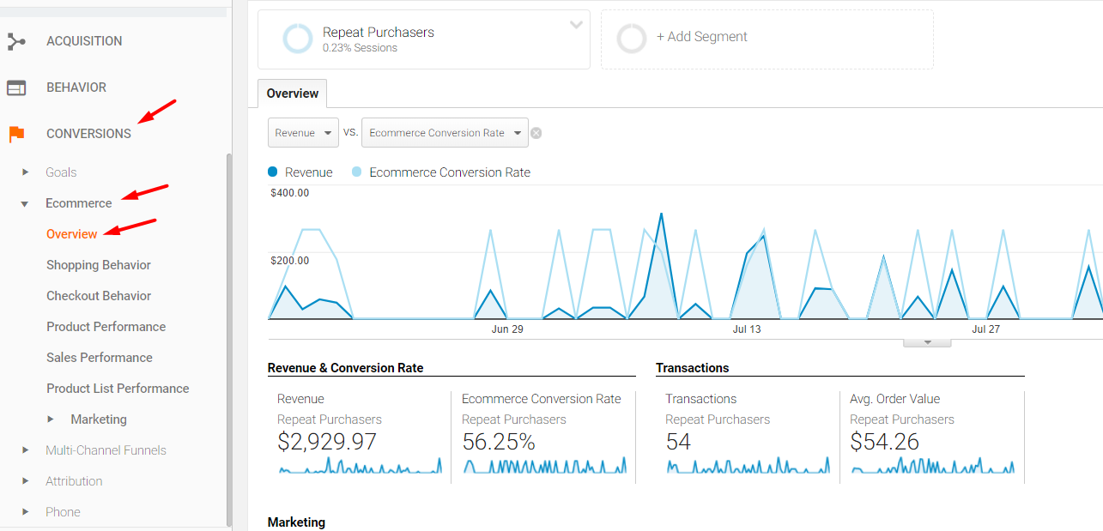The width and height of the screenshot is (1103, 531).
Task: Click the Revenue legend color dot
Action: click(273, 172)
